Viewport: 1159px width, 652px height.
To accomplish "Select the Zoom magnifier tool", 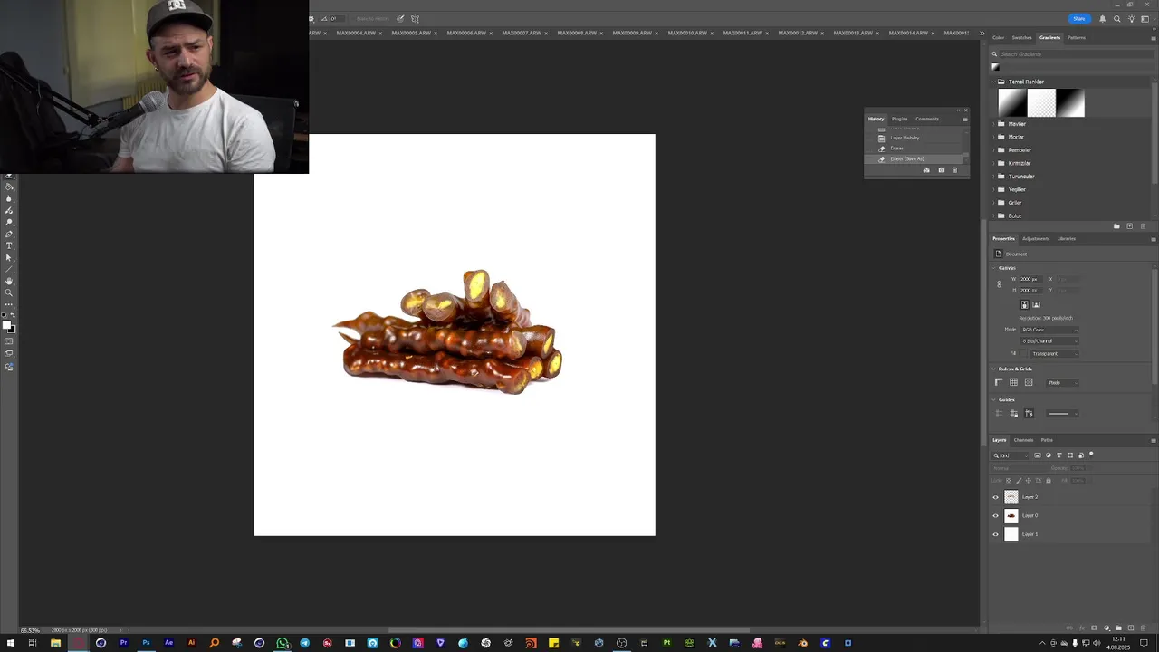I will [9, 292].
